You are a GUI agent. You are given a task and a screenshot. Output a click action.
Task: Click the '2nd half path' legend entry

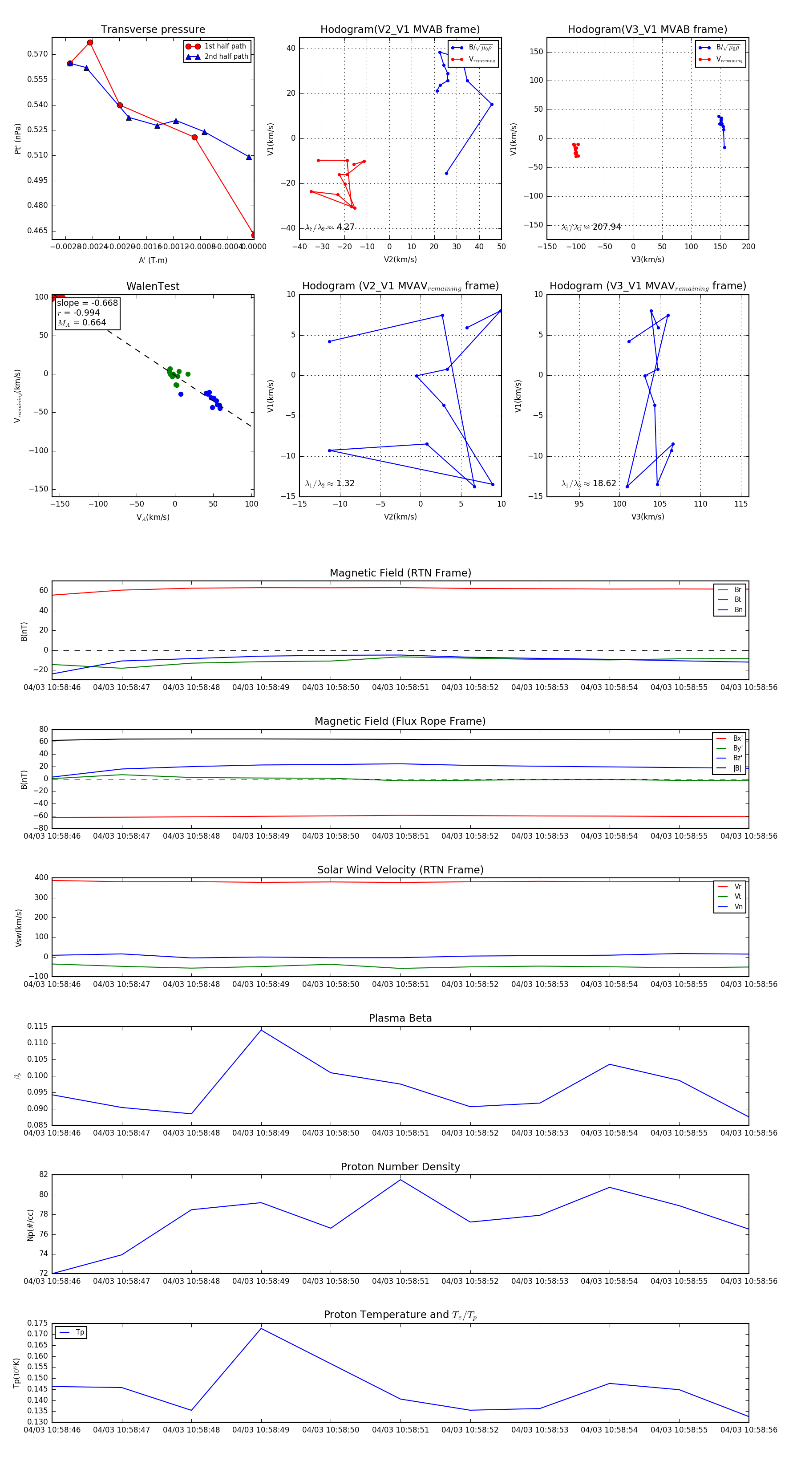click(218, 57)
